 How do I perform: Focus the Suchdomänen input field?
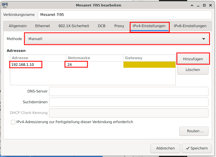[x=129, y=102]
